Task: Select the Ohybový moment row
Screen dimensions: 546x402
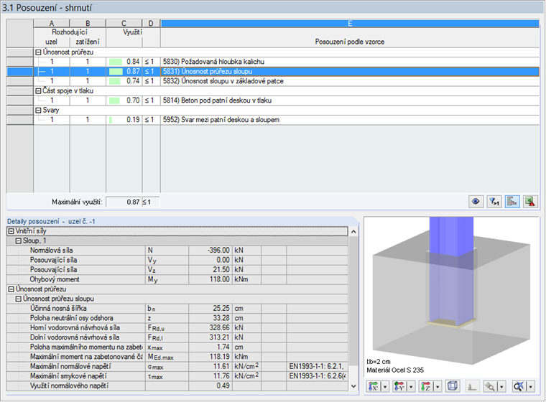Action: point(177,279)
